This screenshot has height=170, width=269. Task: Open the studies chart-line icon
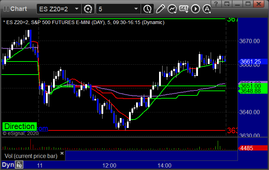pyautogui.click(x=172, y=9)
